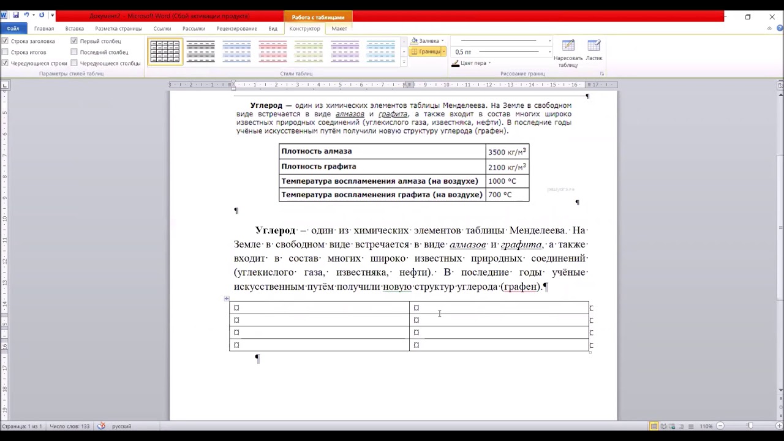Open the Файл tab

(x=13, y=28)
